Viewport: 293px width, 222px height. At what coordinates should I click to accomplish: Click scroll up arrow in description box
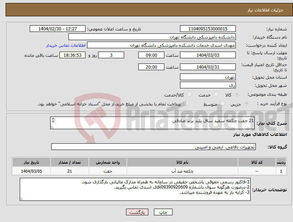click(x=53, y=119)
